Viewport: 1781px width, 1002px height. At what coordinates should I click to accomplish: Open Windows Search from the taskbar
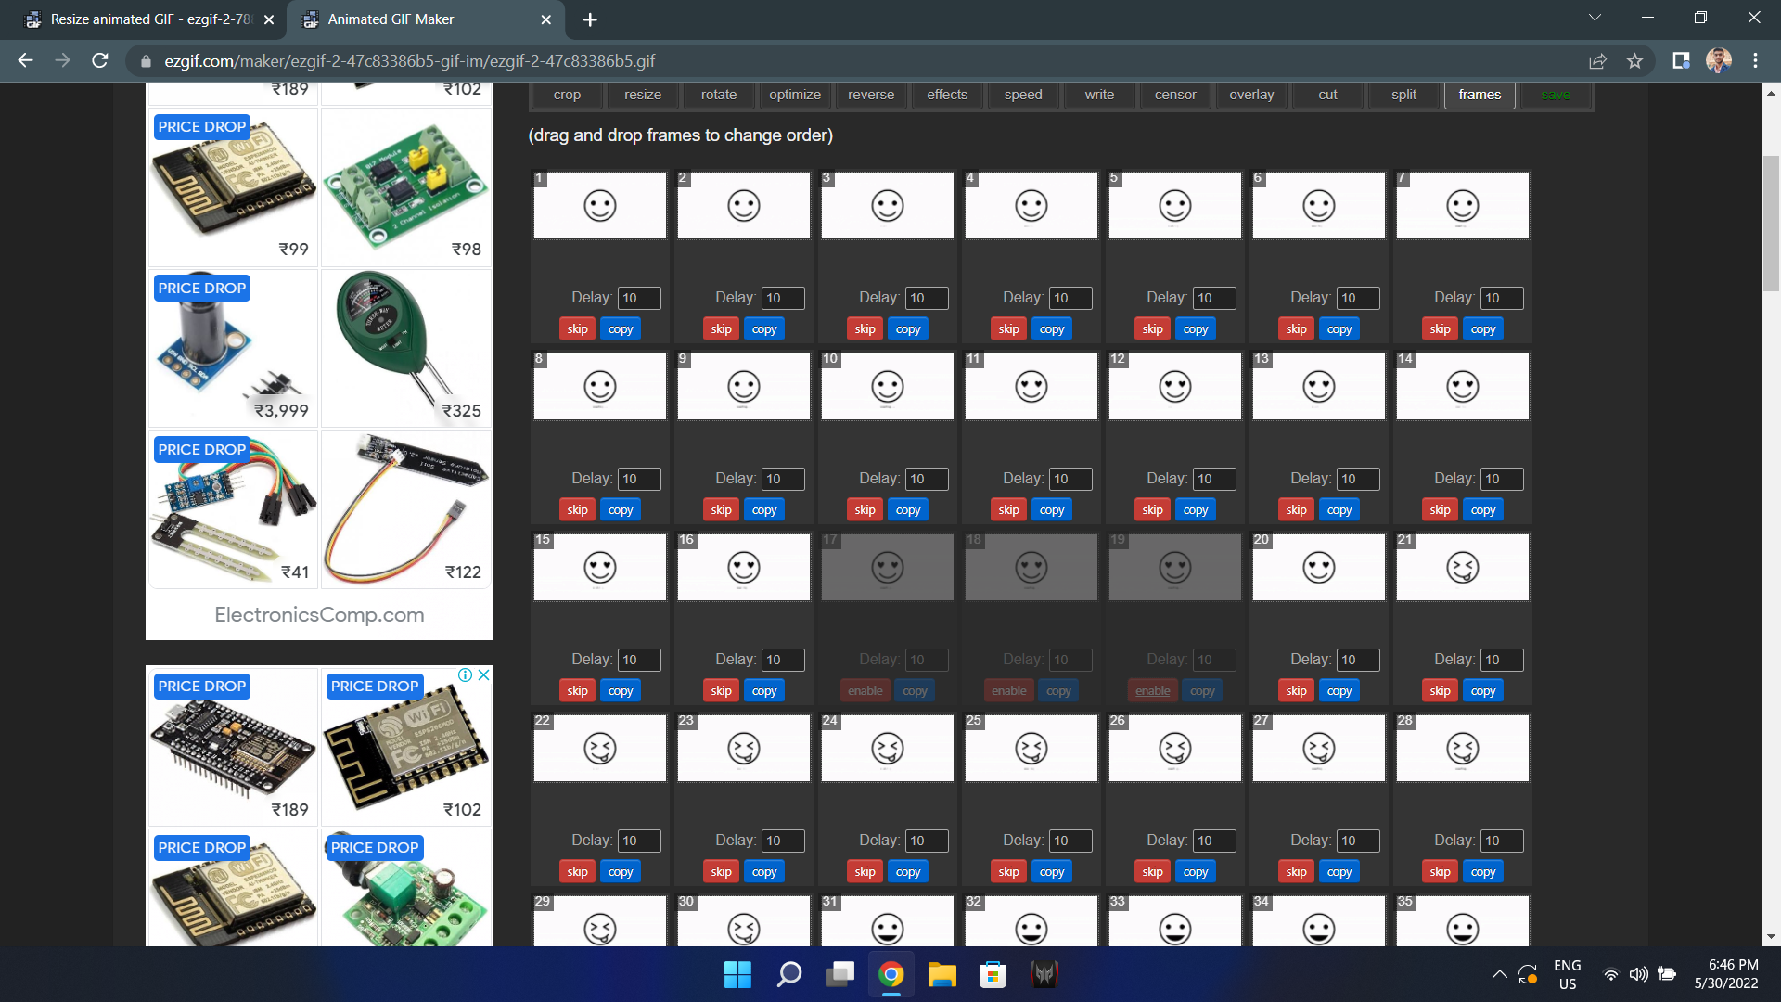tap(788, 975)
